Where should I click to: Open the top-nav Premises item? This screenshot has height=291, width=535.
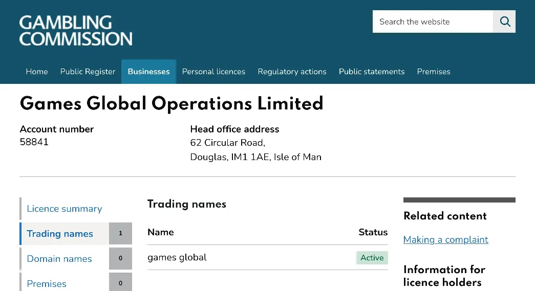[434, 72]
